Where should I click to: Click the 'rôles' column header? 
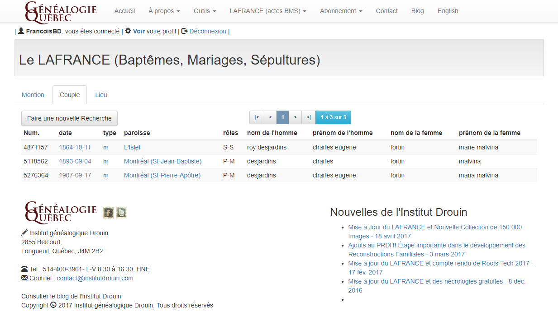coord(230,133)
